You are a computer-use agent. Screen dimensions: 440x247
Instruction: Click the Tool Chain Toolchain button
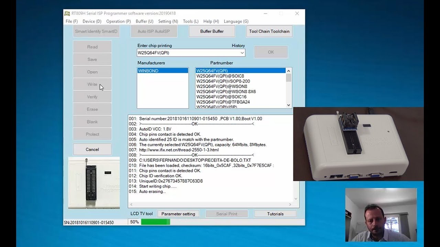coord(269,31)
